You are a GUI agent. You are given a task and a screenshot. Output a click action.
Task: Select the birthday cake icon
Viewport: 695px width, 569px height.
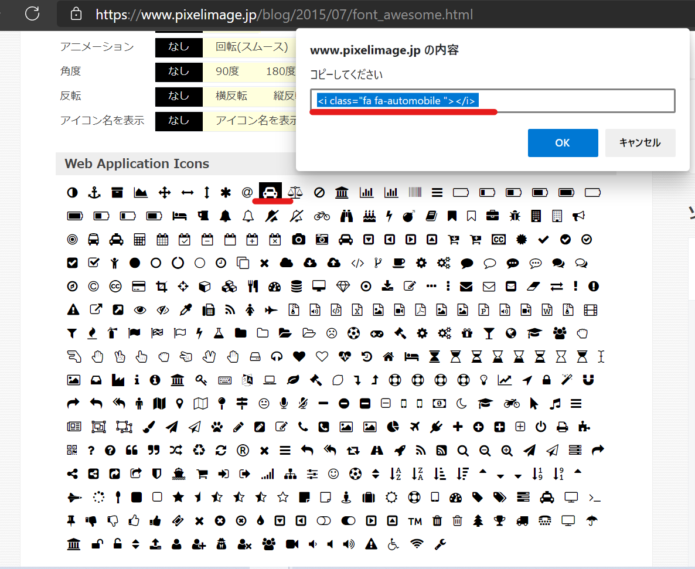point(369,216)
